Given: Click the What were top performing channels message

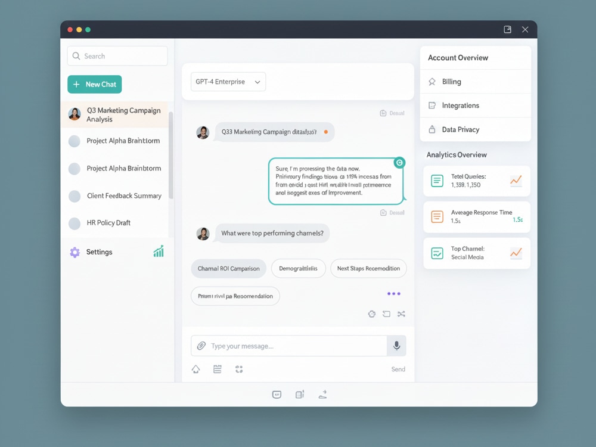Looking at the screenshot, I should [272, 233].
